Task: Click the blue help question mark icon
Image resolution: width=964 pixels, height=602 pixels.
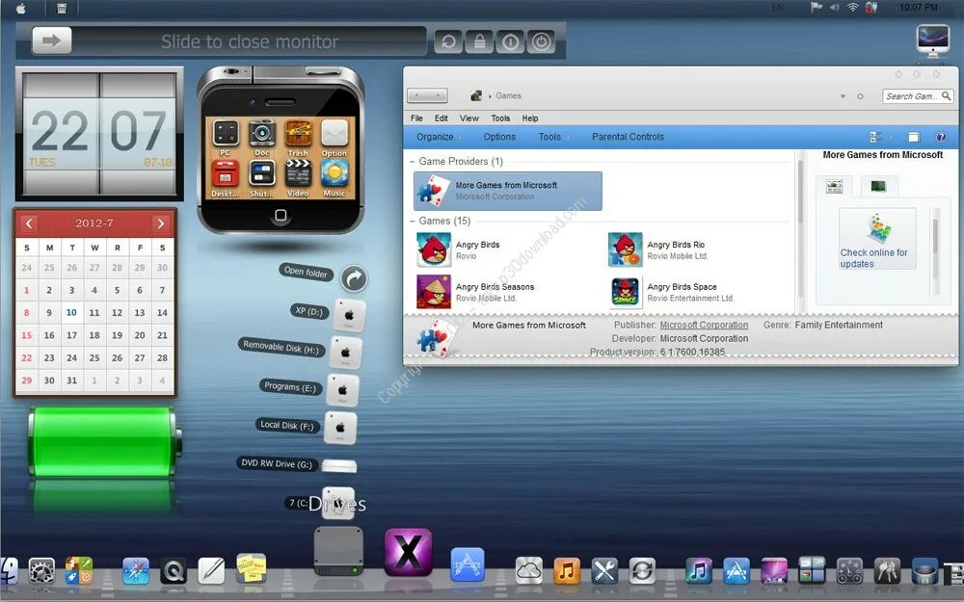Action: [x=941, y=137]
